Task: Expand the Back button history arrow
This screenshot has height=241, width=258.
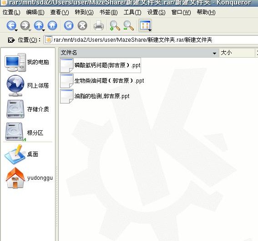Action: [16, 30]
